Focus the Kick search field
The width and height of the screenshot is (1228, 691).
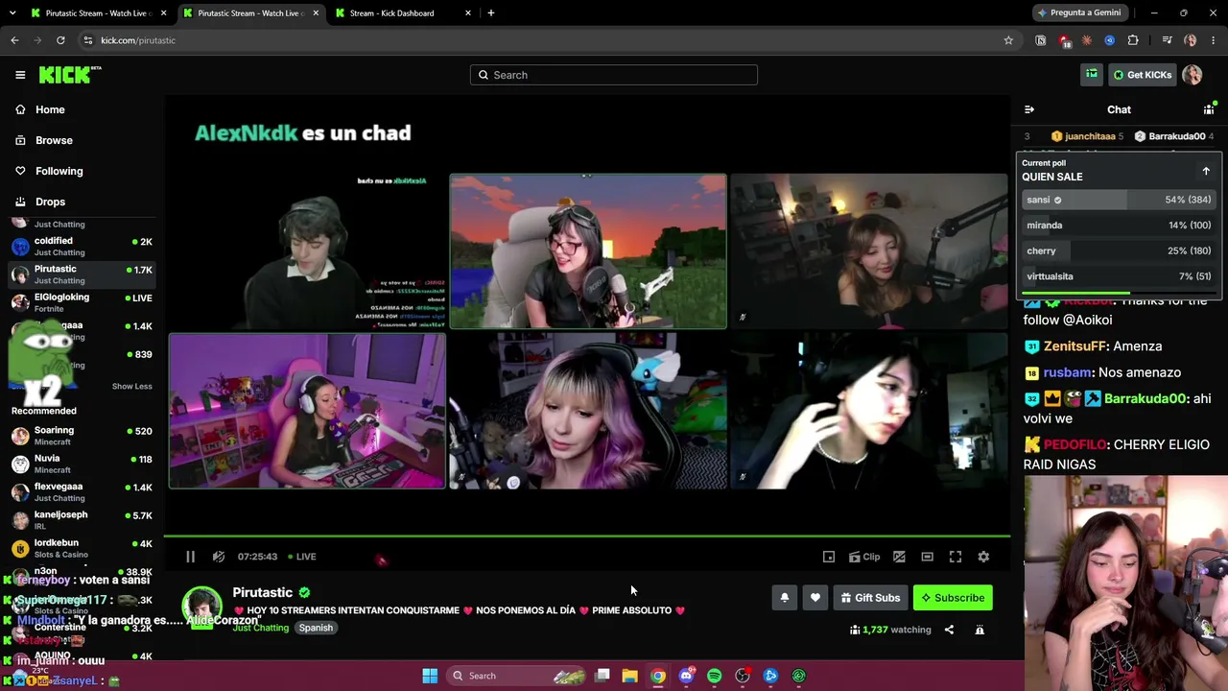(614, 75)
